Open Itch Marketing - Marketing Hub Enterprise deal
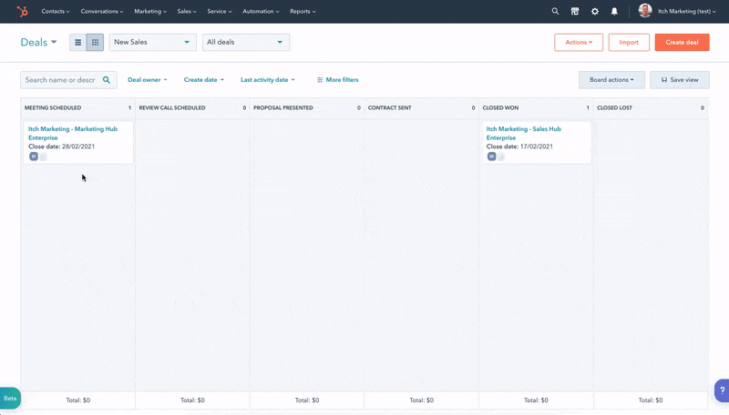 [73, 133]
